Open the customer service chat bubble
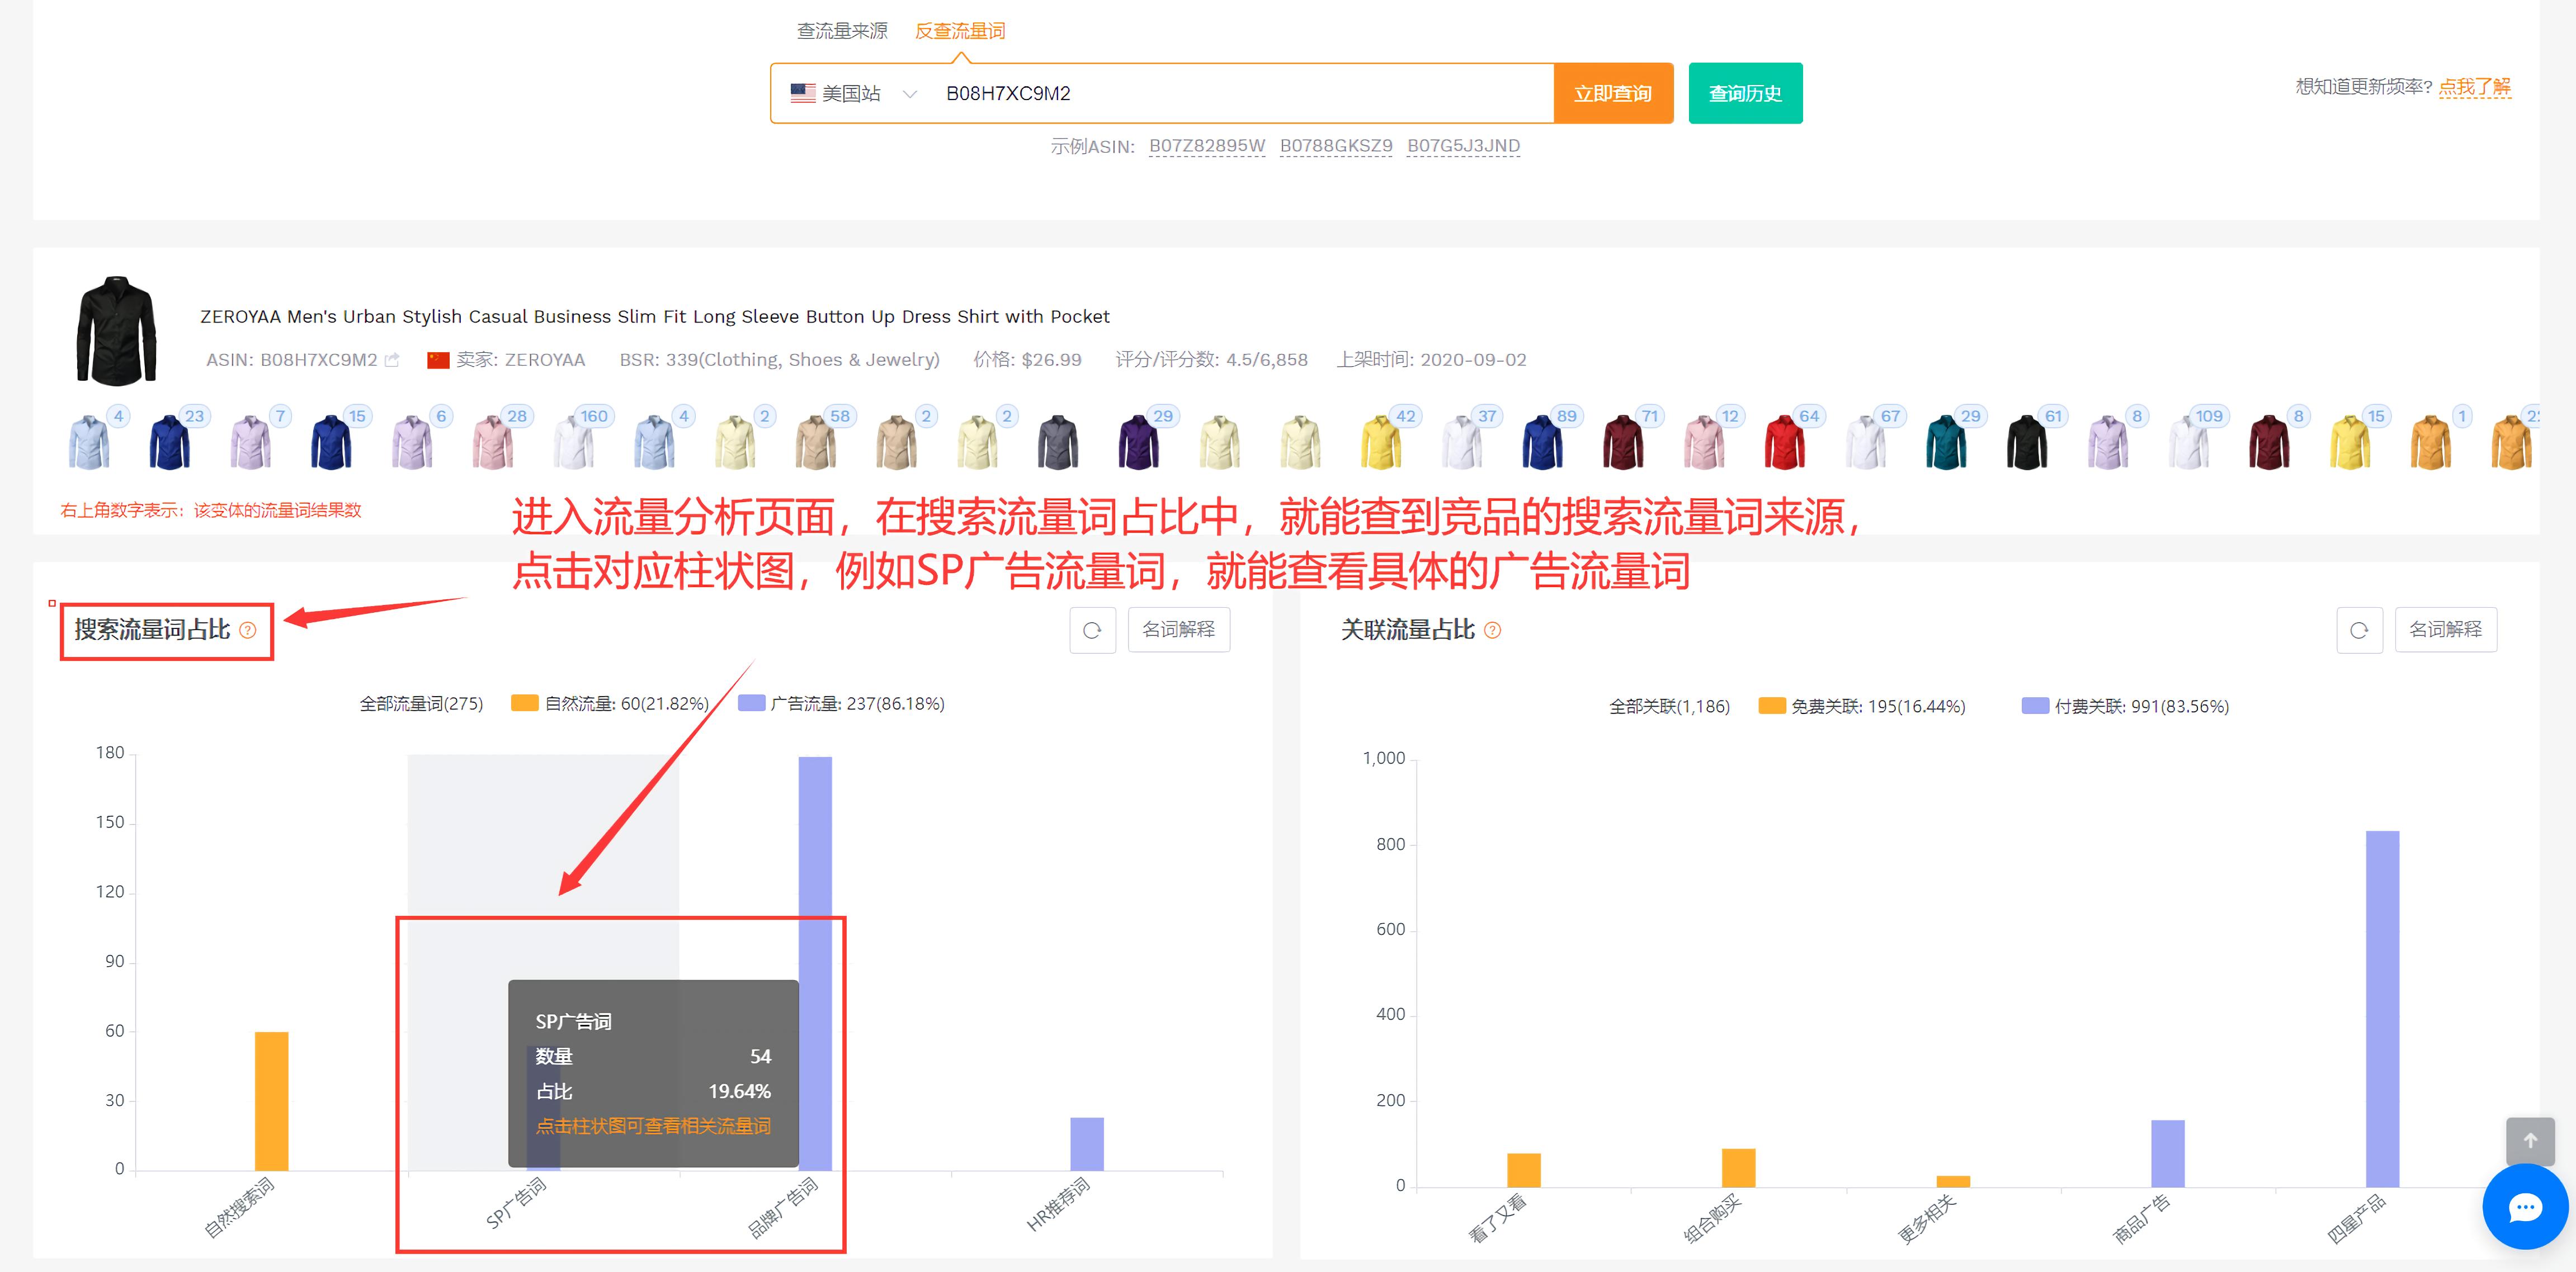 point(2525,1207)
